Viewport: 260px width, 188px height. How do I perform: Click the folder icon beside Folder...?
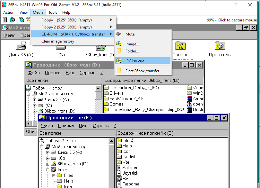(x=119, y=51)
